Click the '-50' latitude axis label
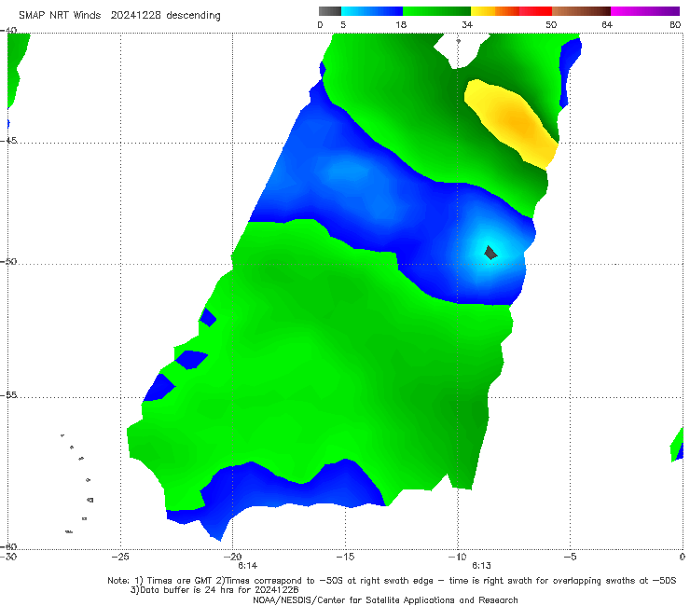The image size is (690, 606). coord(8,261)
